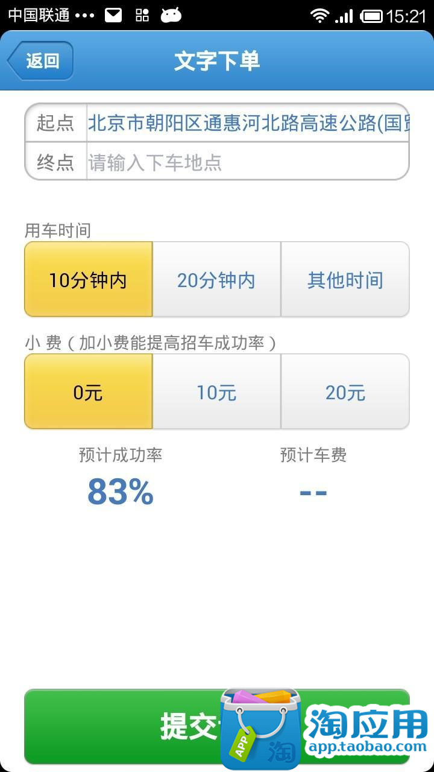Screen dimensions: 434x772
Task: Tap the battery status icon
Action: pos(371,16)
